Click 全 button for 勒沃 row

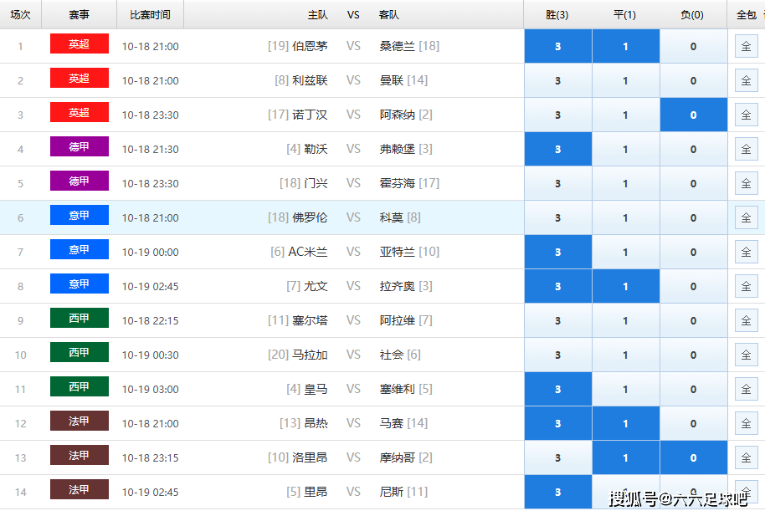tap(746, 149)
